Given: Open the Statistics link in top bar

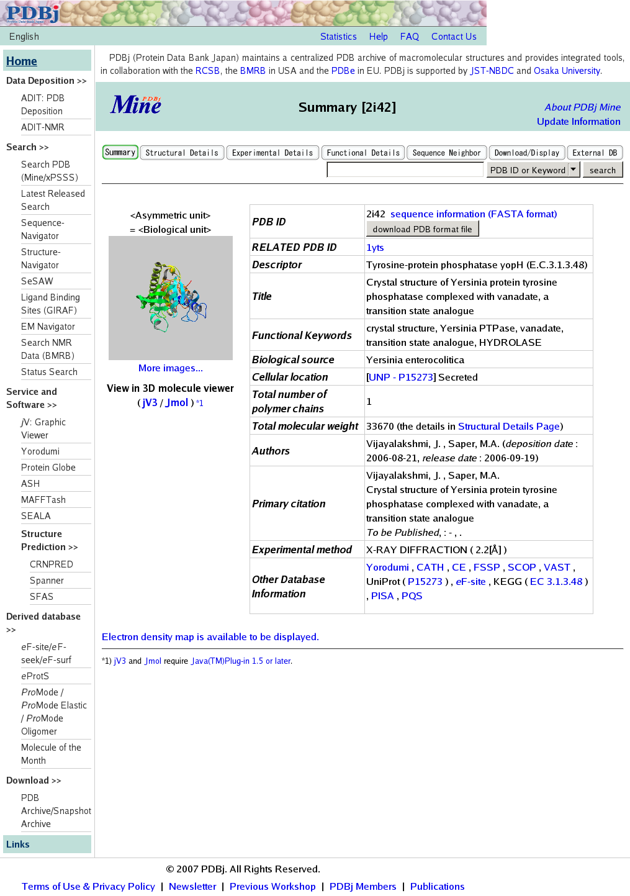Looking at the screenshot, I should [x=338, y=37].
